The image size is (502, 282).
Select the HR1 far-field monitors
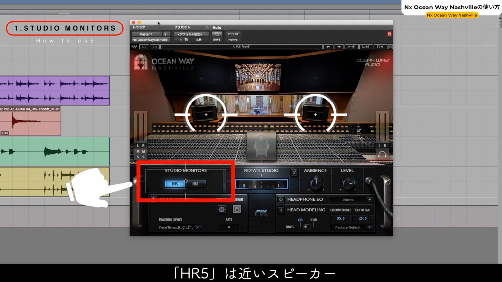click(195, 184)
